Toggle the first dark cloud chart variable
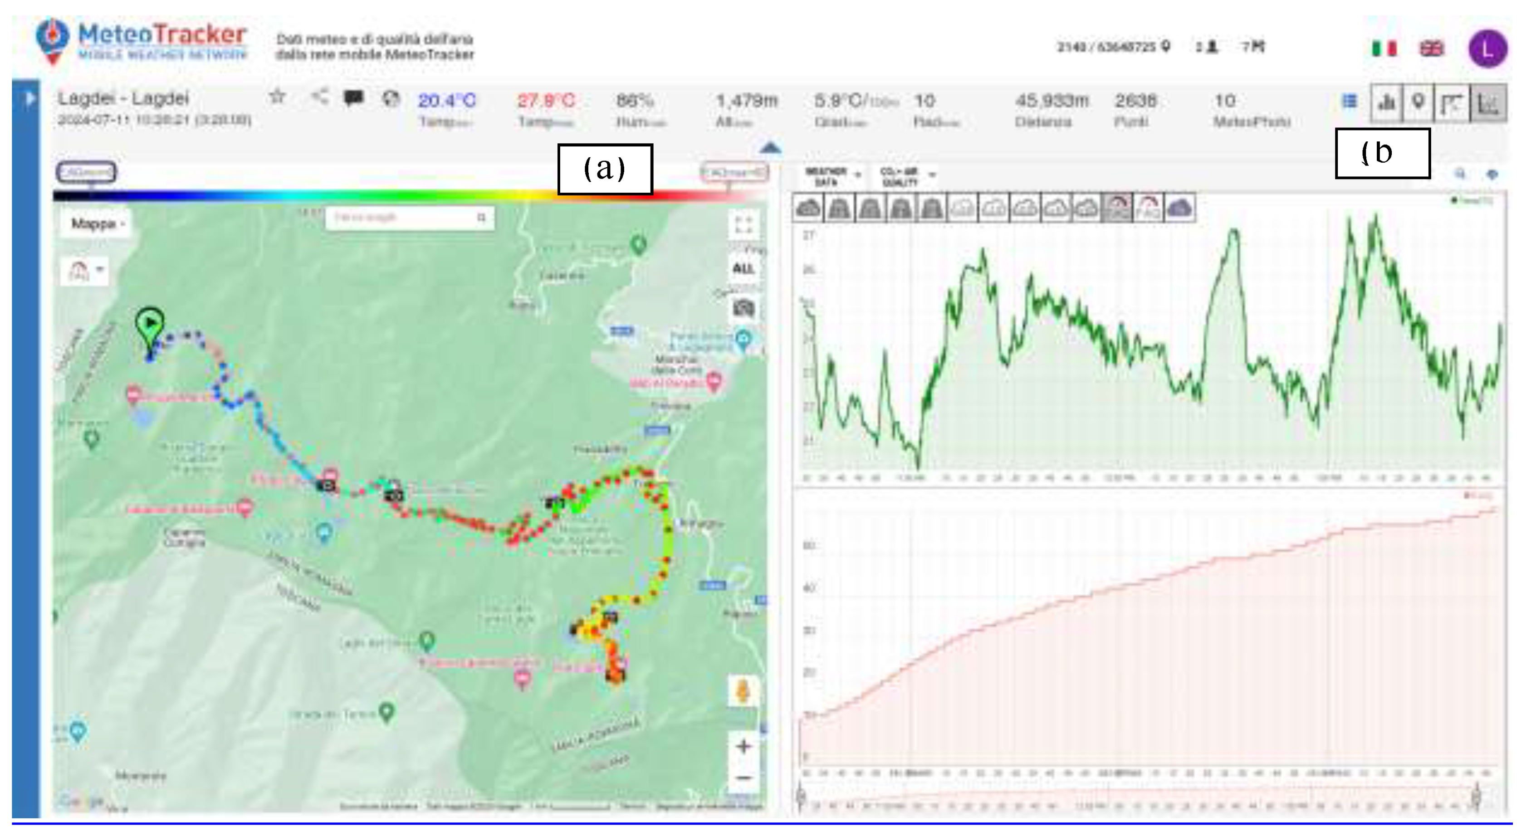This screenshot has height=836, width=1531. point(808,209)
